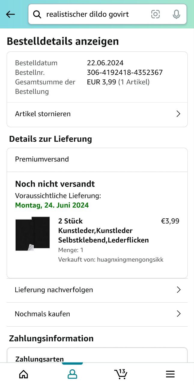Tap chevron beside Nochmals kaufen

(x=178, y=314)
